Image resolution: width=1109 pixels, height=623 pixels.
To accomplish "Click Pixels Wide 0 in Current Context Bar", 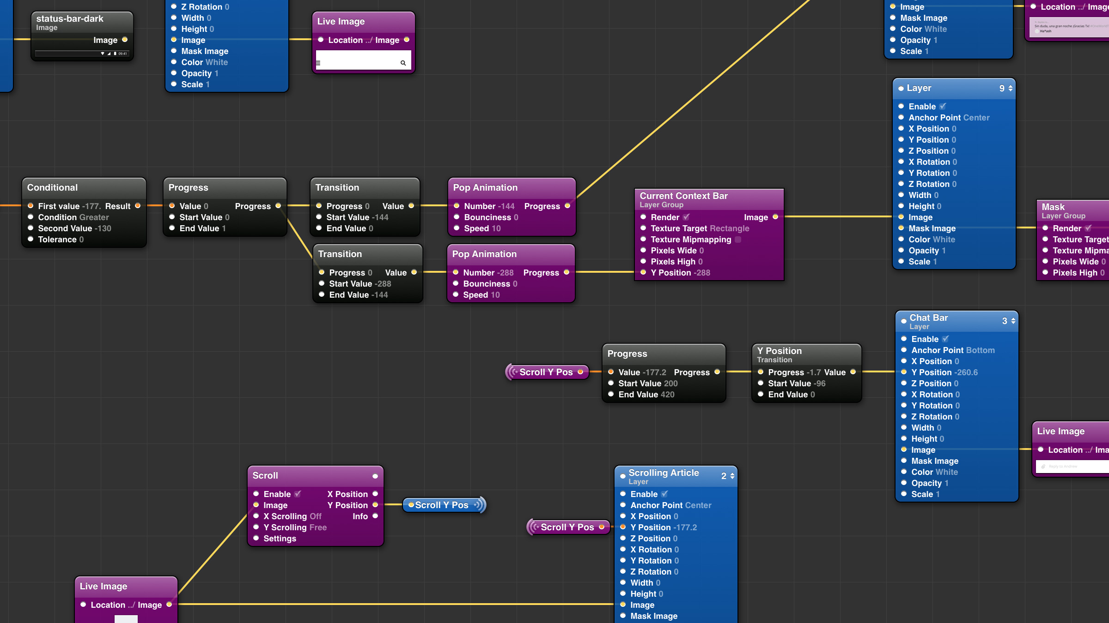I will point(677,251).
